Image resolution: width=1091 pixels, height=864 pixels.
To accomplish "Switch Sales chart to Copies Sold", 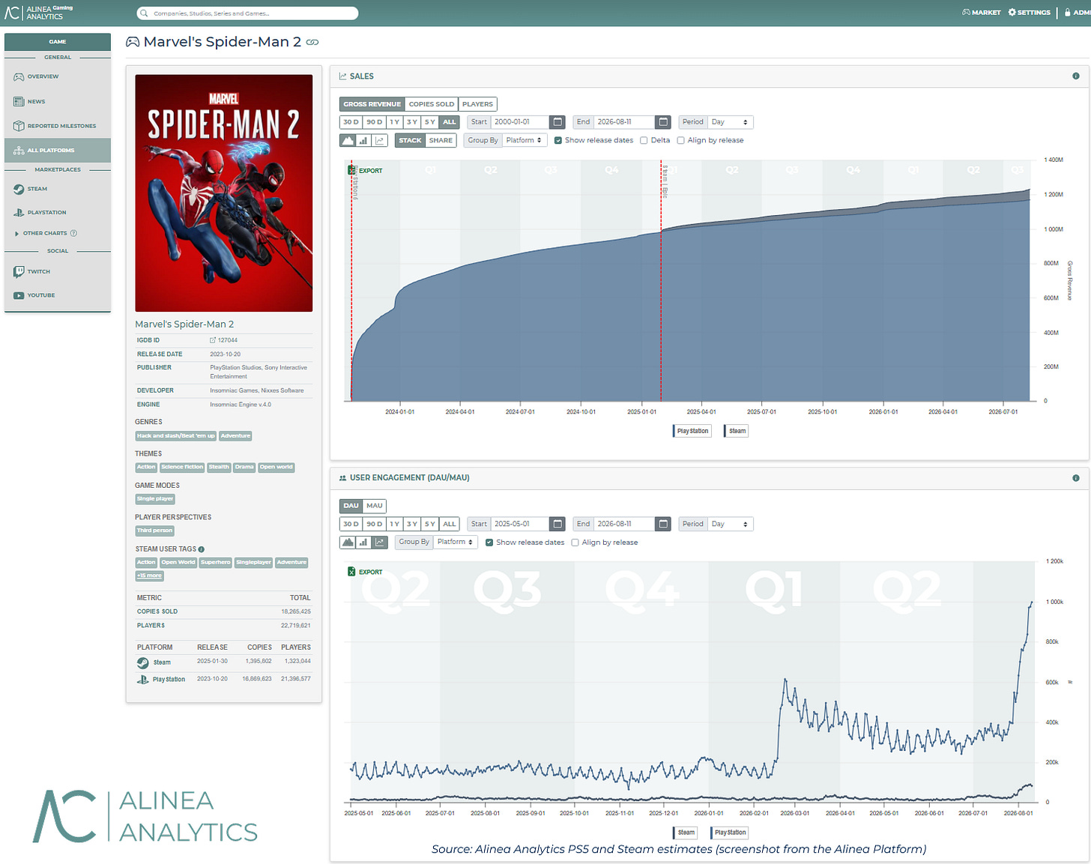I will coord(432,104).
